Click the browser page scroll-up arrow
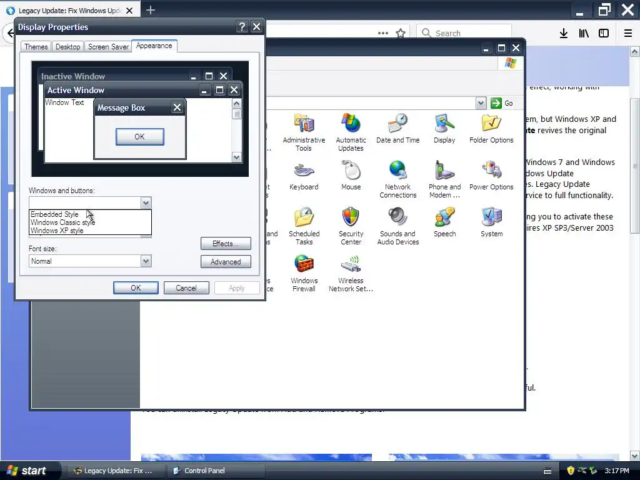The image size is (640, 480). coord(635,51)
